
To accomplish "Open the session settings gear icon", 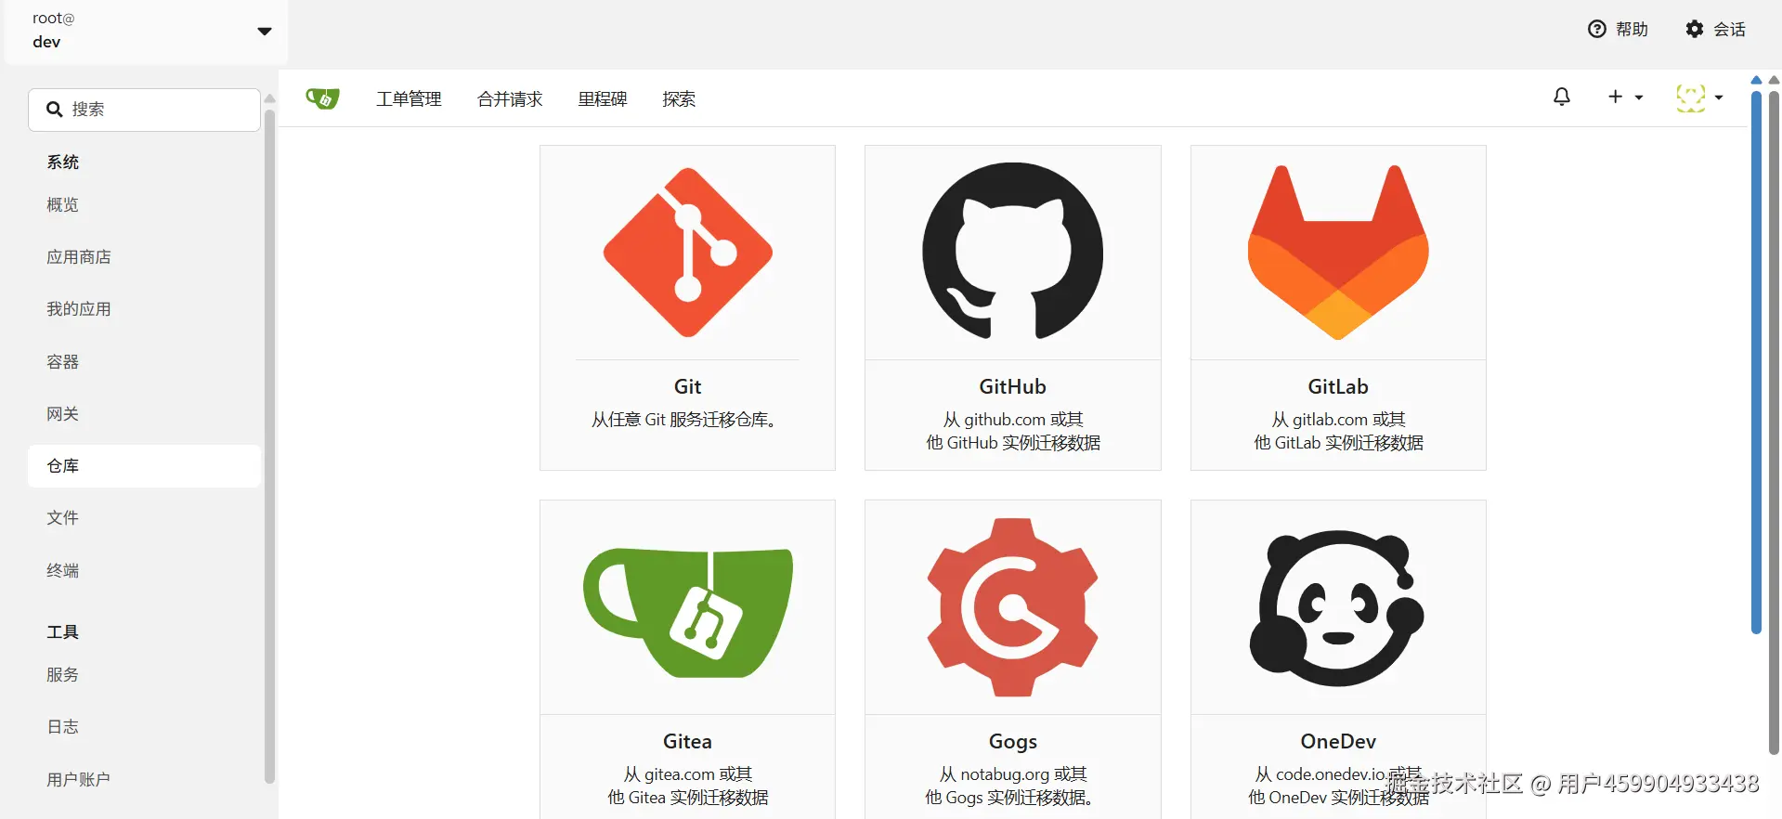I will [x=1695, y=30].
